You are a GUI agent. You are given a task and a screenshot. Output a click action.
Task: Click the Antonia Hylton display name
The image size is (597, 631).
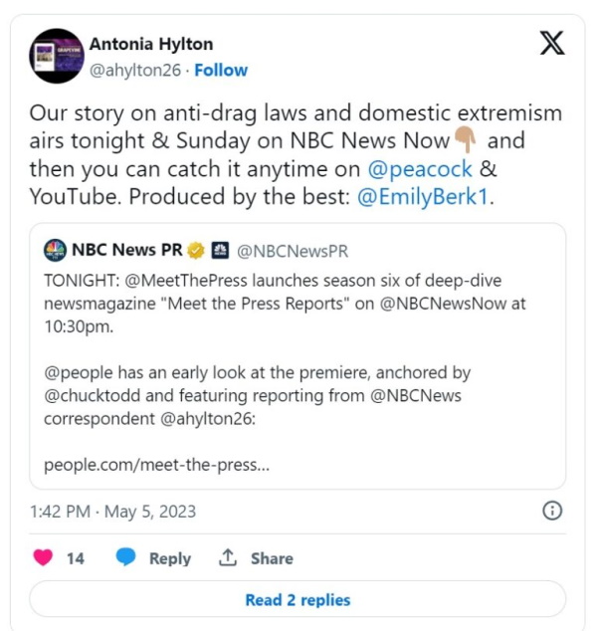tap(151, 44)
